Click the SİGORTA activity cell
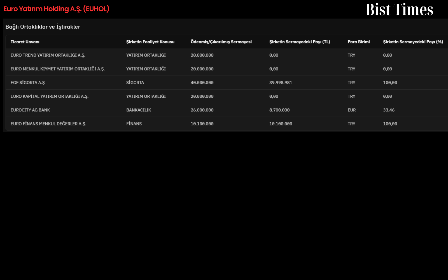 point(135,83)
